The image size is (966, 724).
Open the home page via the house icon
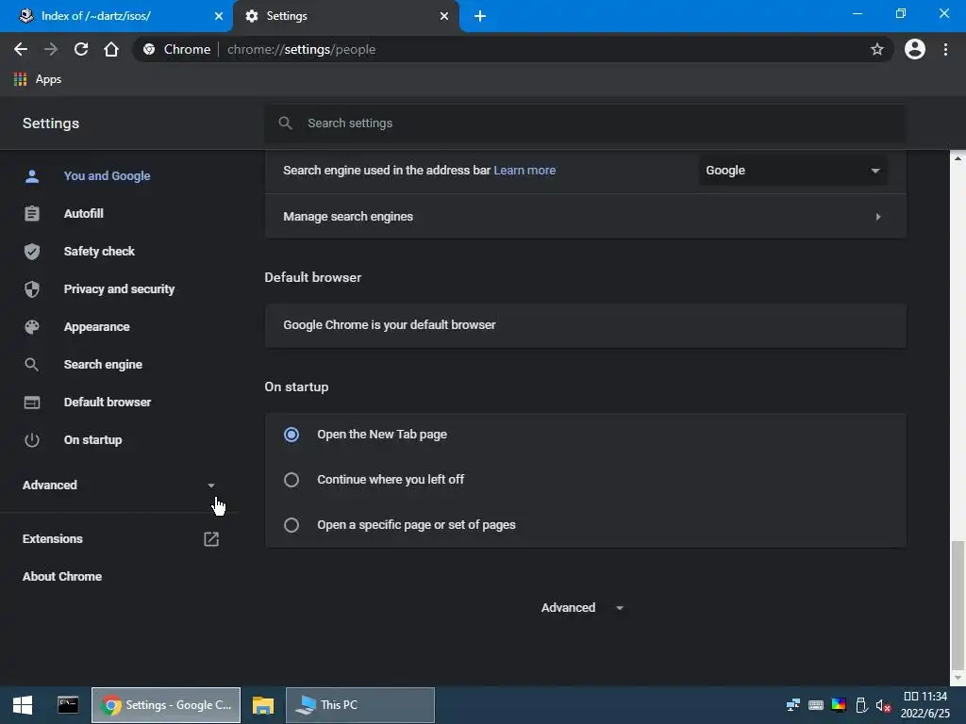tap(111, 49)
